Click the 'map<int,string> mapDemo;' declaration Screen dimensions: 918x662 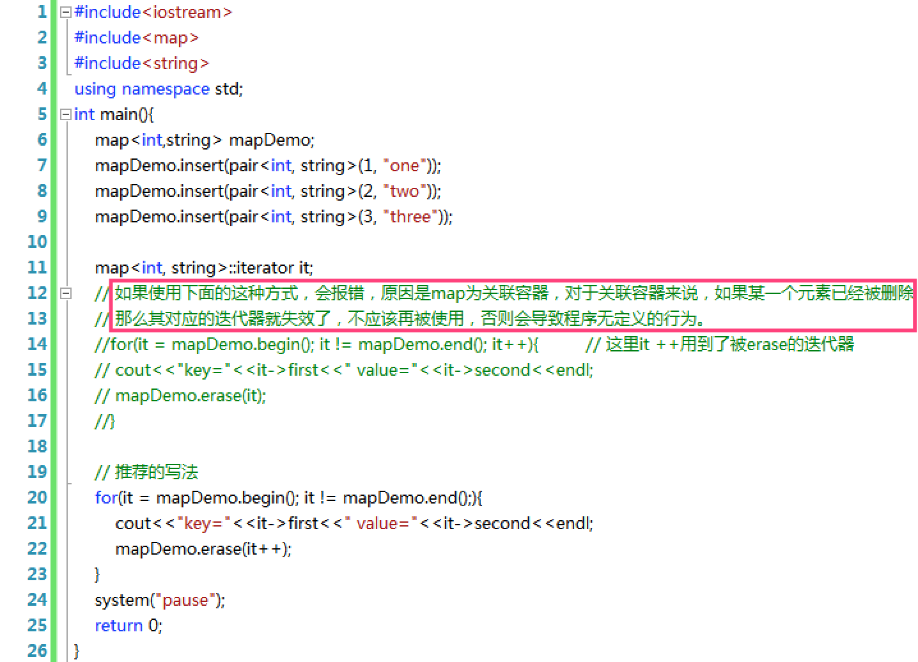coord(205,140)
